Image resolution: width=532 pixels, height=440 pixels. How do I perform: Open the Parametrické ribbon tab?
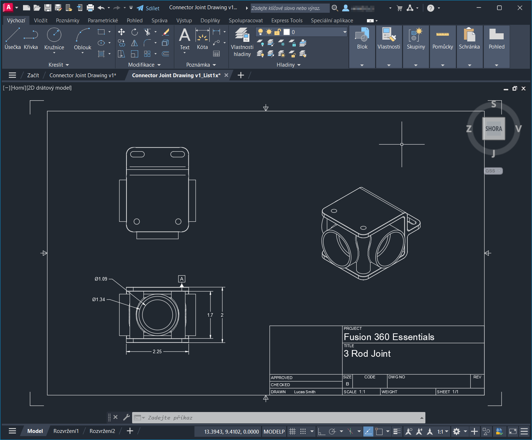point(103,21)
